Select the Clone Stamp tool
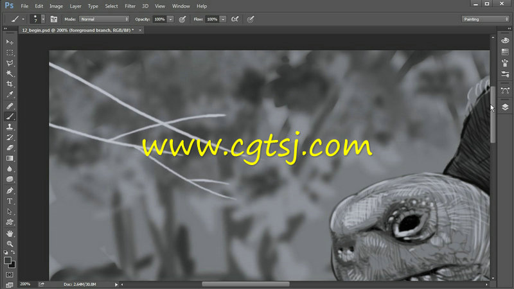Viewport: 514px width, 289px height. pyautogui.click(x=10, y=127)
